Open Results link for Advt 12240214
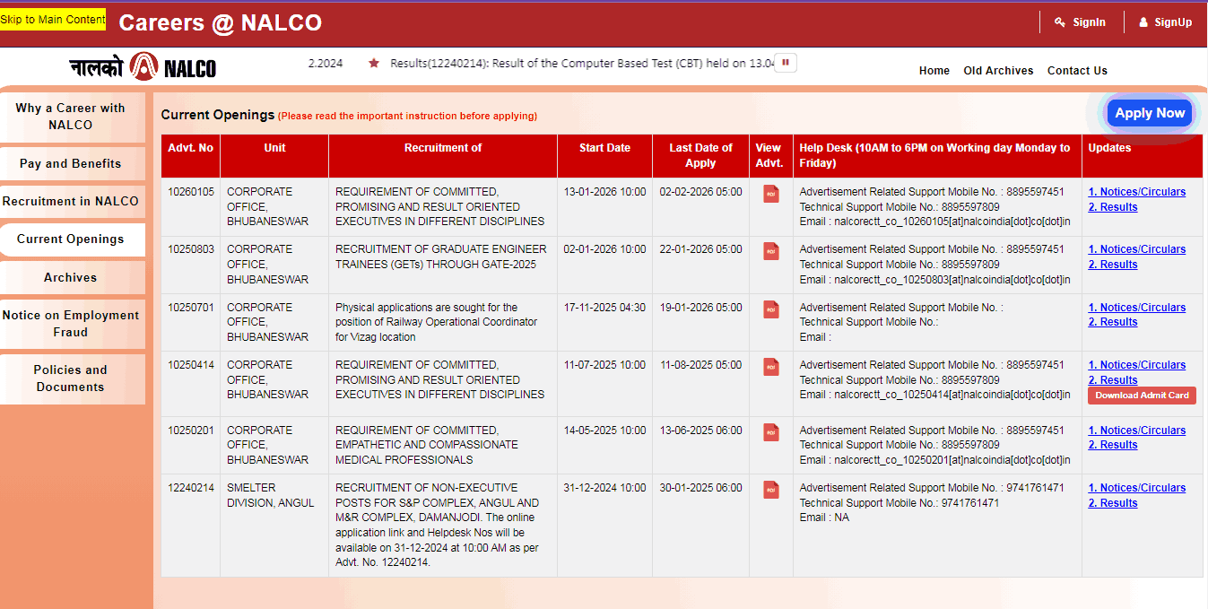1208x609 pixels. (1112, 502)
